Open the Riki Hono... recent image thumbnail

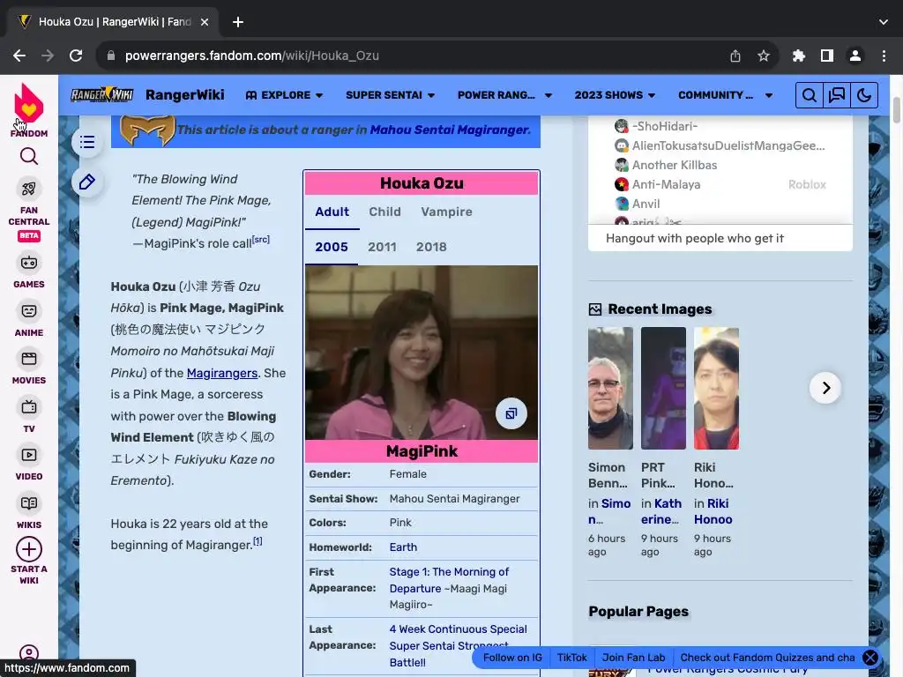716,388
